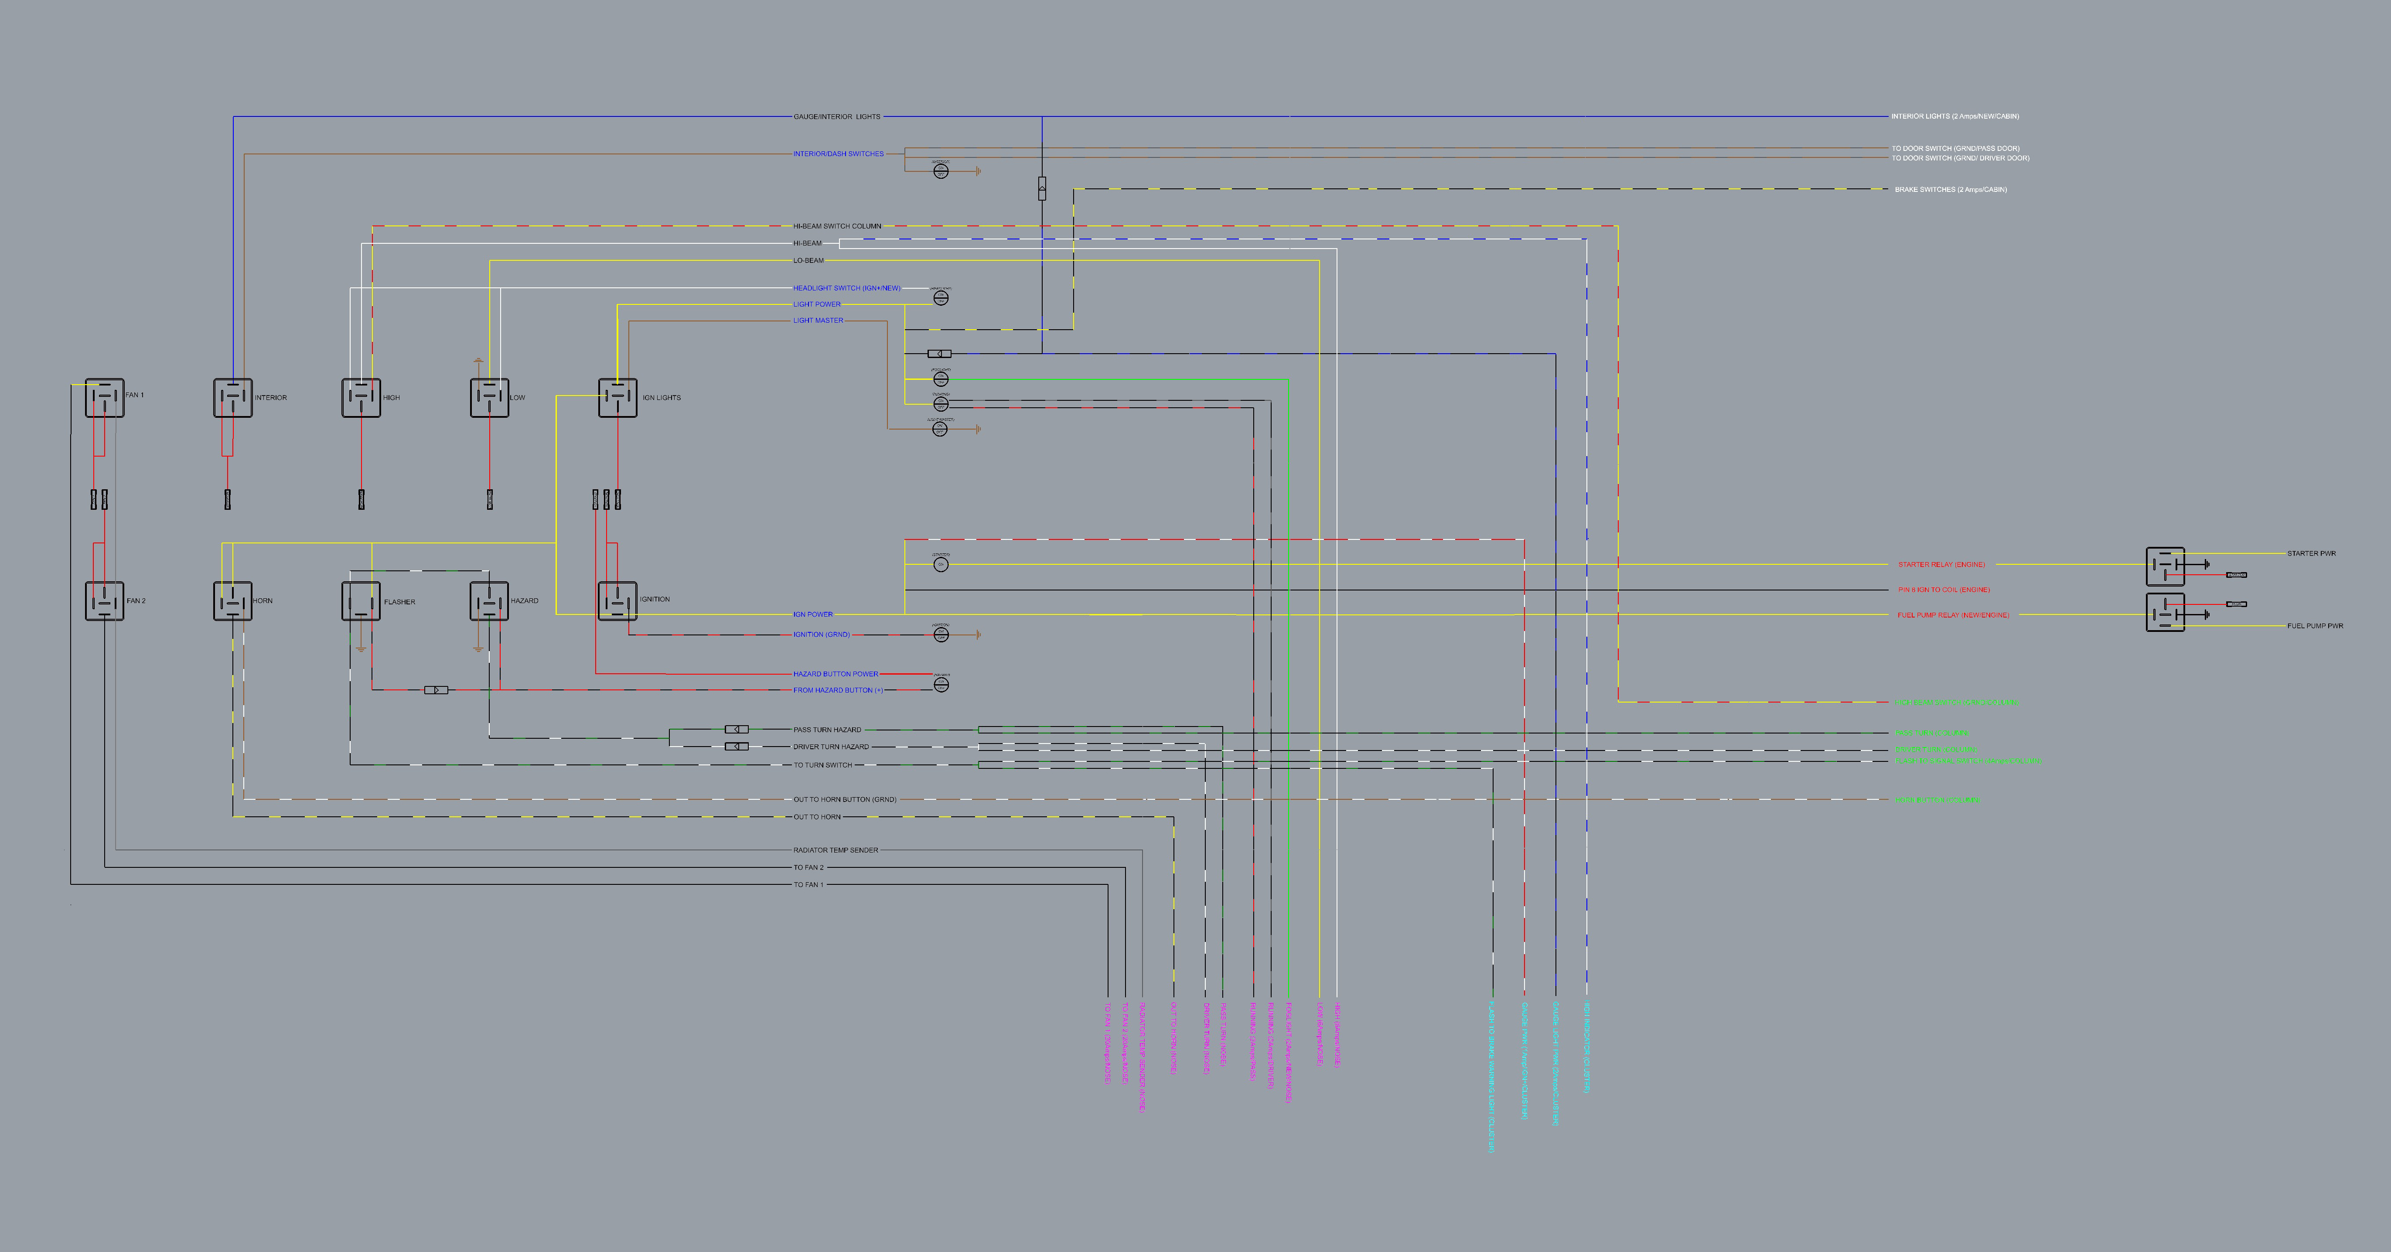Viewport: 2391px width, 1252px height.
Task: Select the STARTER RELAY (ENGINE) red label
Action: pyautogui.click(x=1941, y=564)
